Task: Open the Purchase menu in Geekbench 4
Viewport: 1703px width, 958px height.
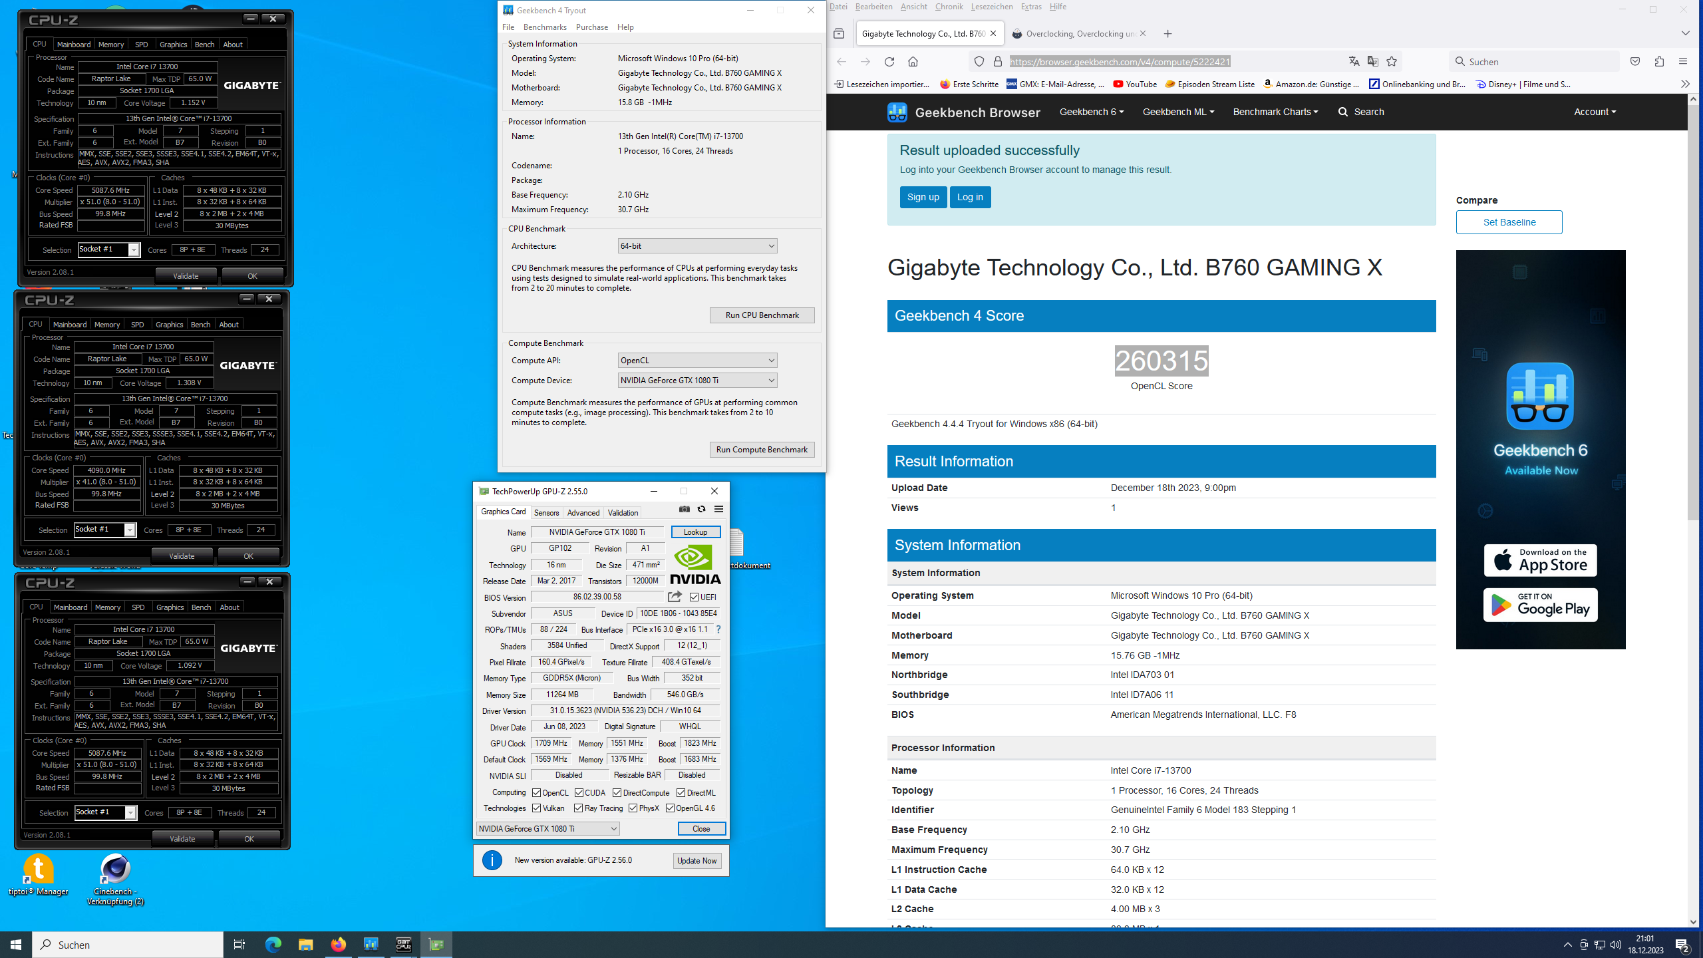Action: pos(591,27)
